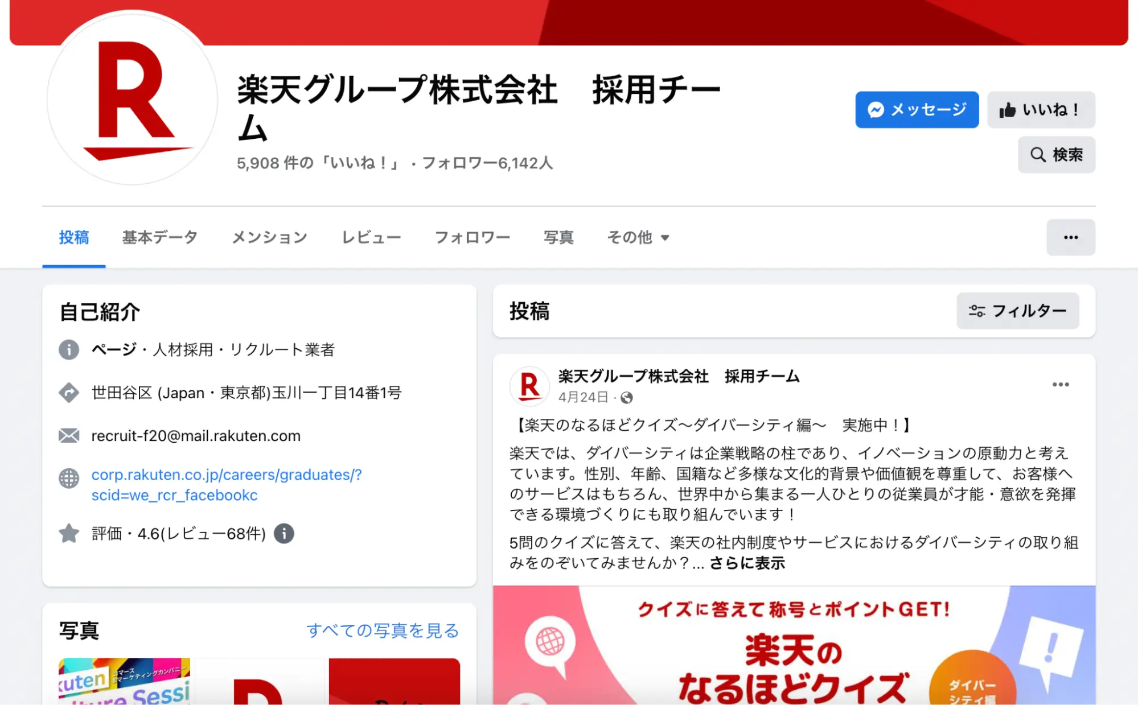The width and height of the screenshot is (1138, 705).
Task: Click the address directions arrow icon
Action: click(x=69, y=393)
